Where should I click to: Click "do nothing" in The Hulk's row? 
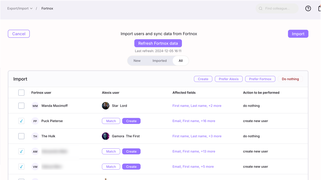[251, 136]
